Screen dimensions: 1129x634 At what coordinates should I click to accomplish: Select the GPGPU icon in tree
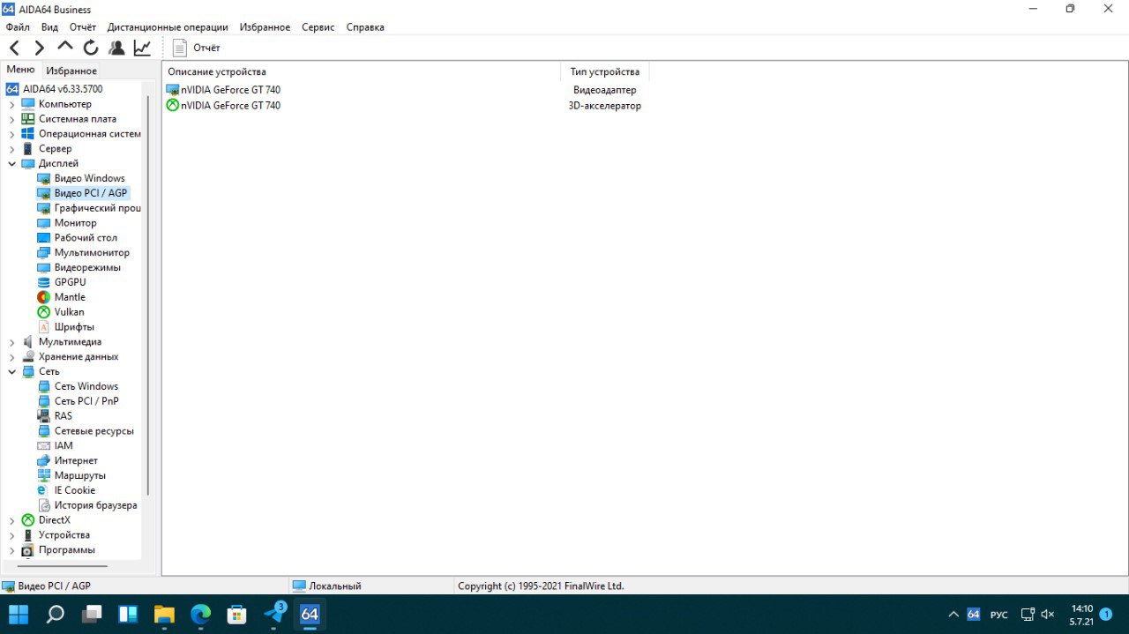click(44, 282)
